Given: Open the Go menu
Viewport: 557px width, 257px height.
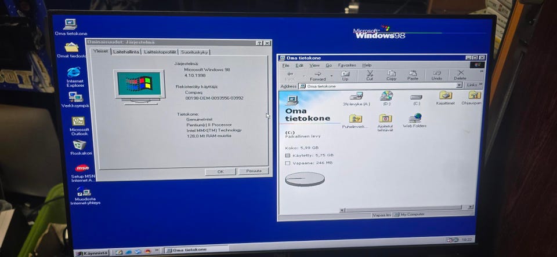Looking at the screenshot, I should click(x=329, y=65).
